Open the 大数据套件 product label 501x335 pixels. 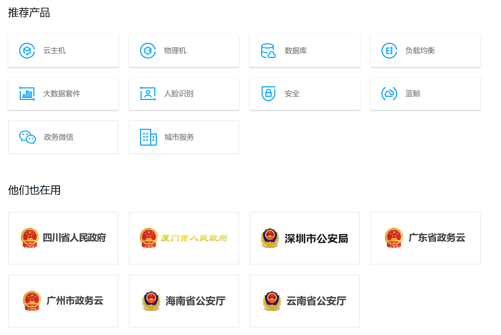pyautogui.click(x=62, y=94)
